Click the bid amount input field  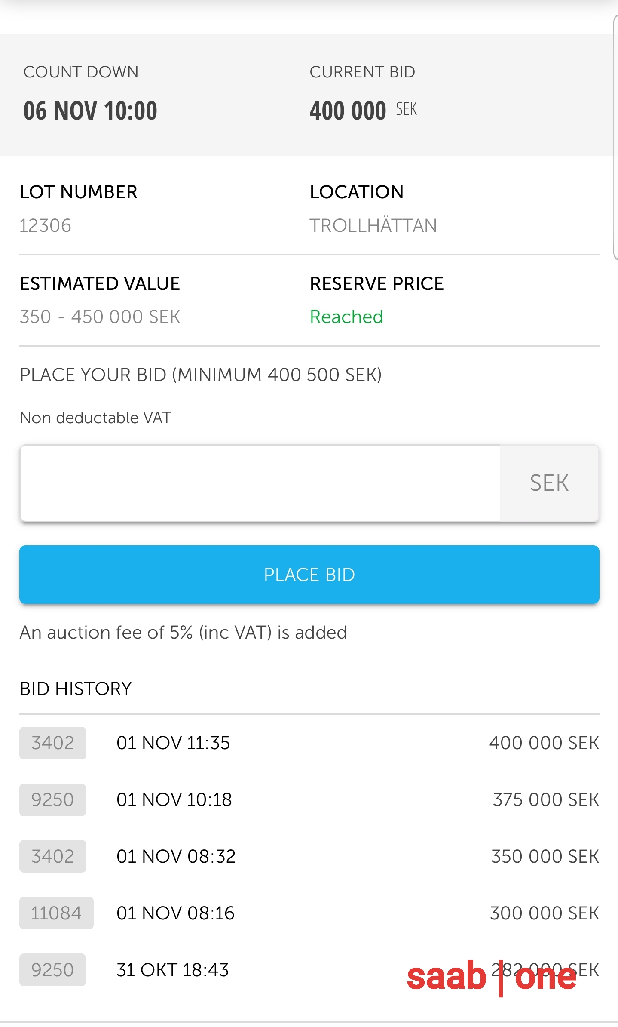260,483
